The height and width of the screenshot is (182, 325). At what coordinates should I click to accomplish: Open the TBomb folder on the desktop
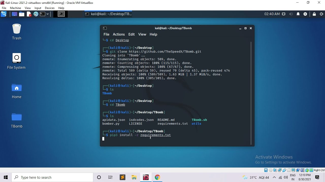[x=17, y=120]
